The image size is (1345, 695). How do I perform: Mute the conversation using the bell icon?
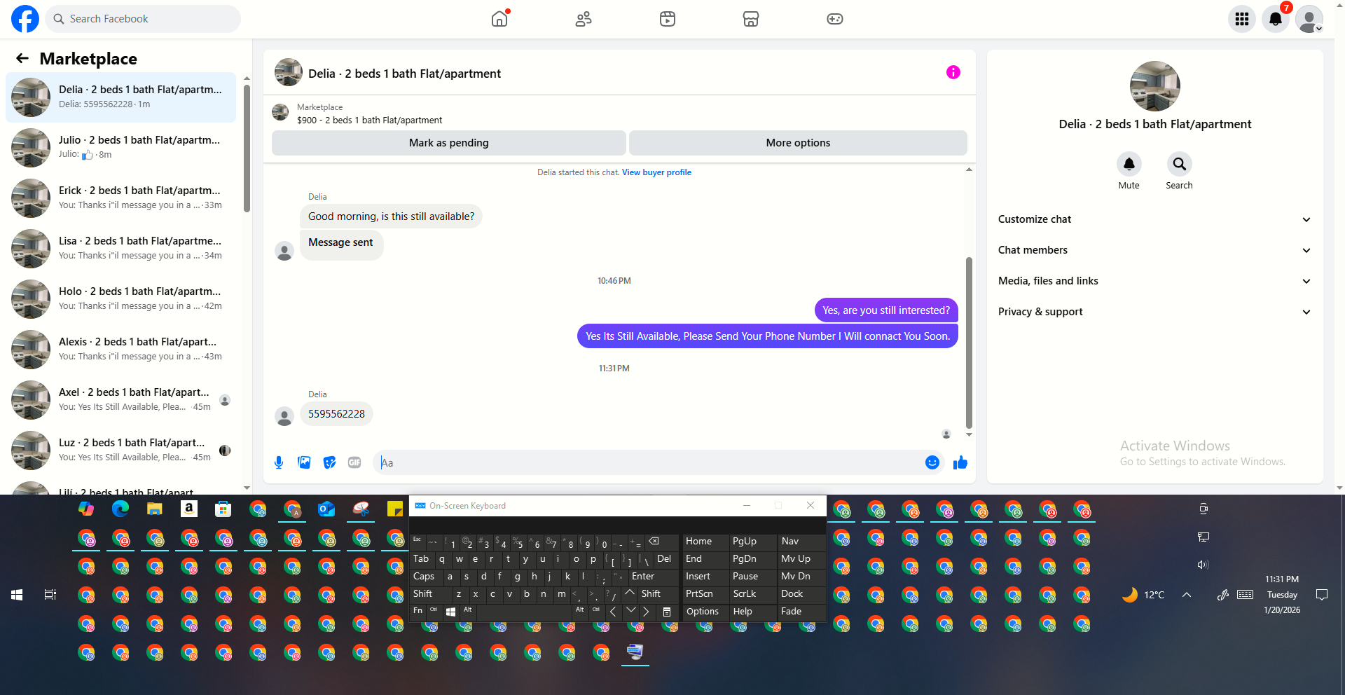point(1129,164)
